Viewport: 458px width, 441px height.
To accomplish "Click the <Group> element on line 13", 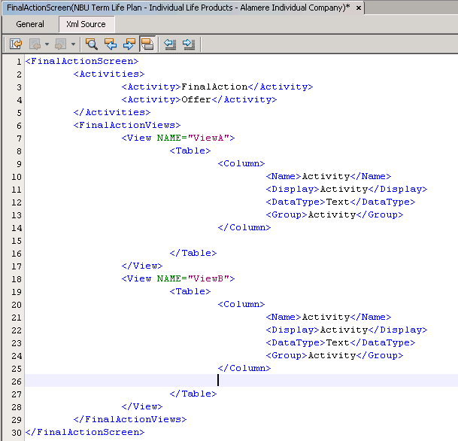I will coord(335,214).
